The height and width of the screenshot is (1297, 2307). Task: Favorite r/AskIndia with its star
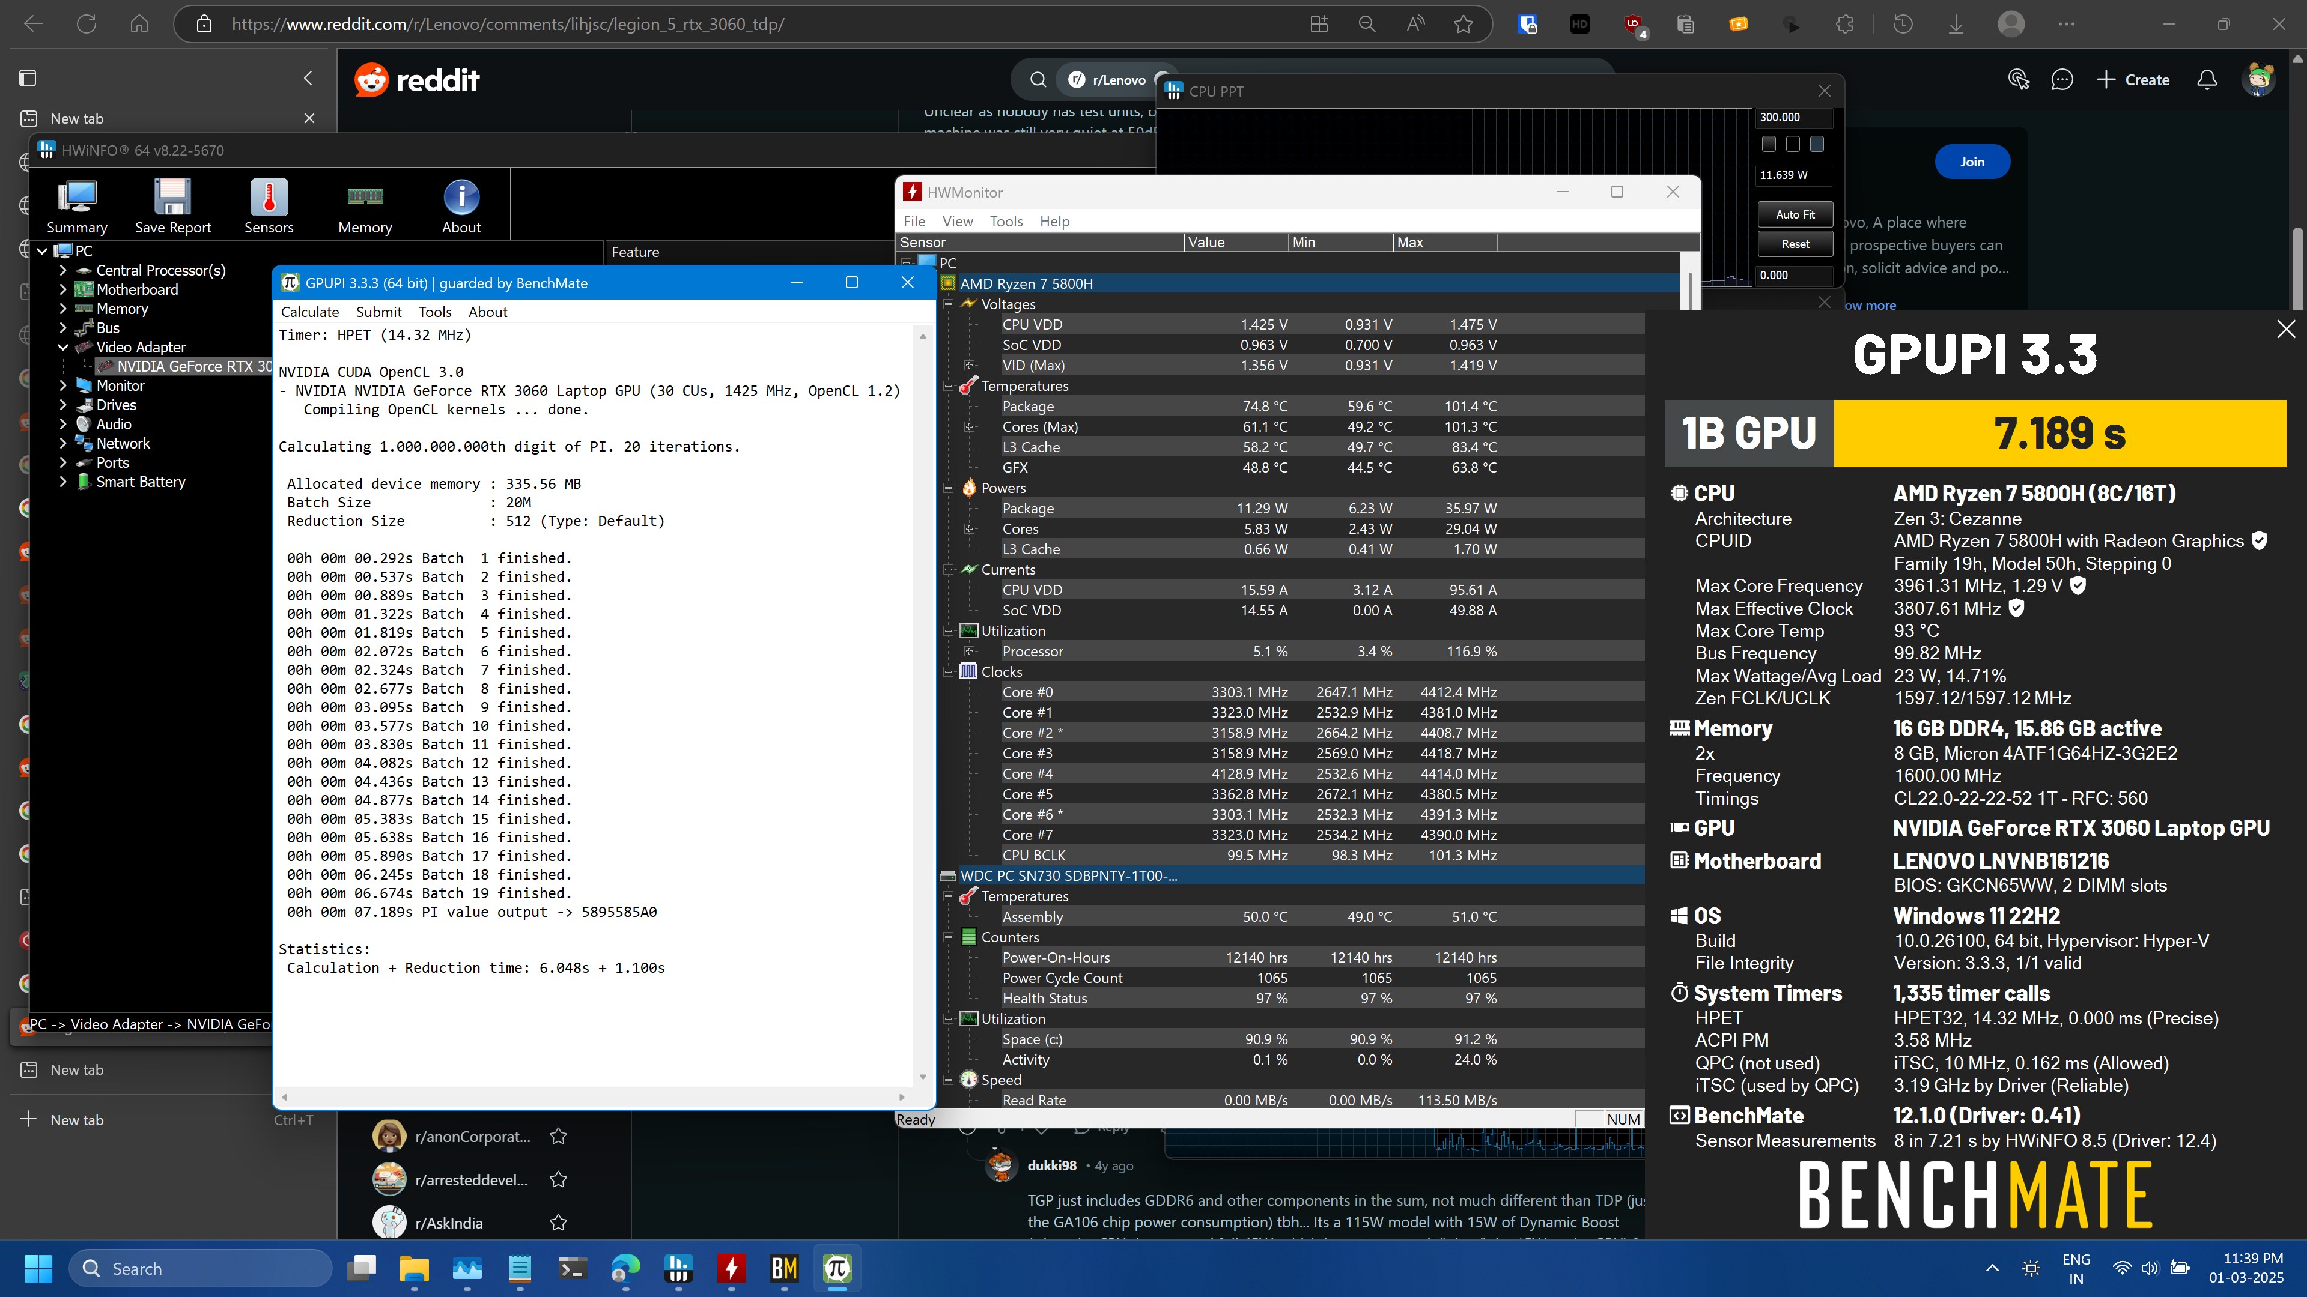pyautogui.click(x=558, y=1222)
